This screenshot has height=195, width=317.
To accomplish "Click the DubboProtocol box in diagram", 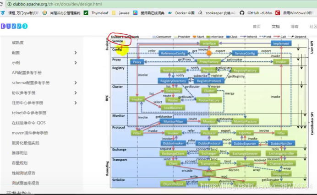I will click(209, 143).
